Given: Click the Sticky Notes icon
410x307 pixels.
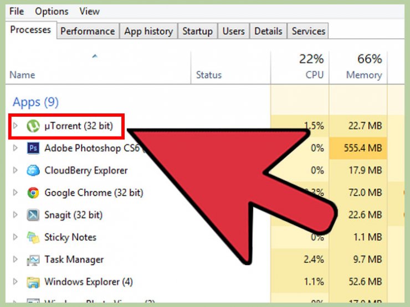Looking at the screenshot, I should 33,237.
